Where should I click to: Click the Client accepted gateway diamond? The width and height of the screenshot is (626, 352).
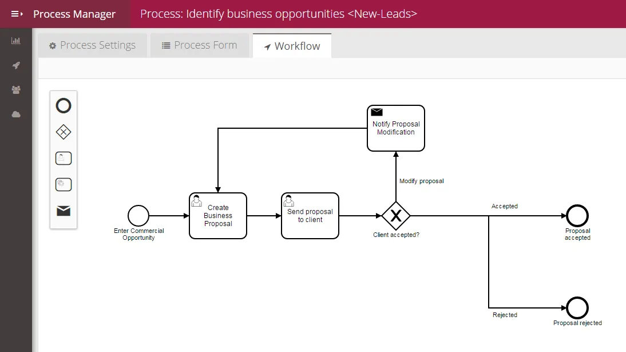tap(396, 216)
